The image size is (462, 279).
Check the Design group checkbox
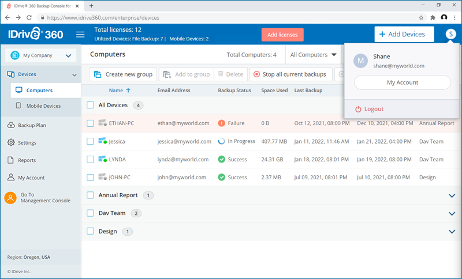click(x=91, y=231)
